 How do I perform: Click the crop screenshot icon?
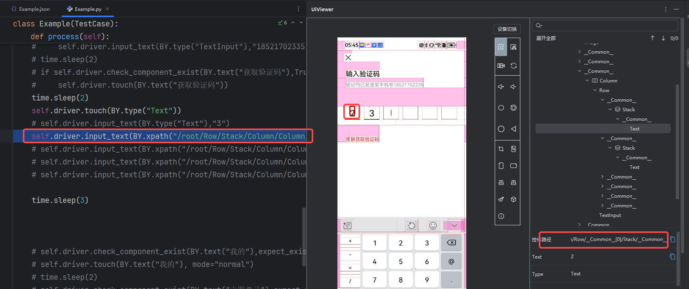[x=501, y=149]
